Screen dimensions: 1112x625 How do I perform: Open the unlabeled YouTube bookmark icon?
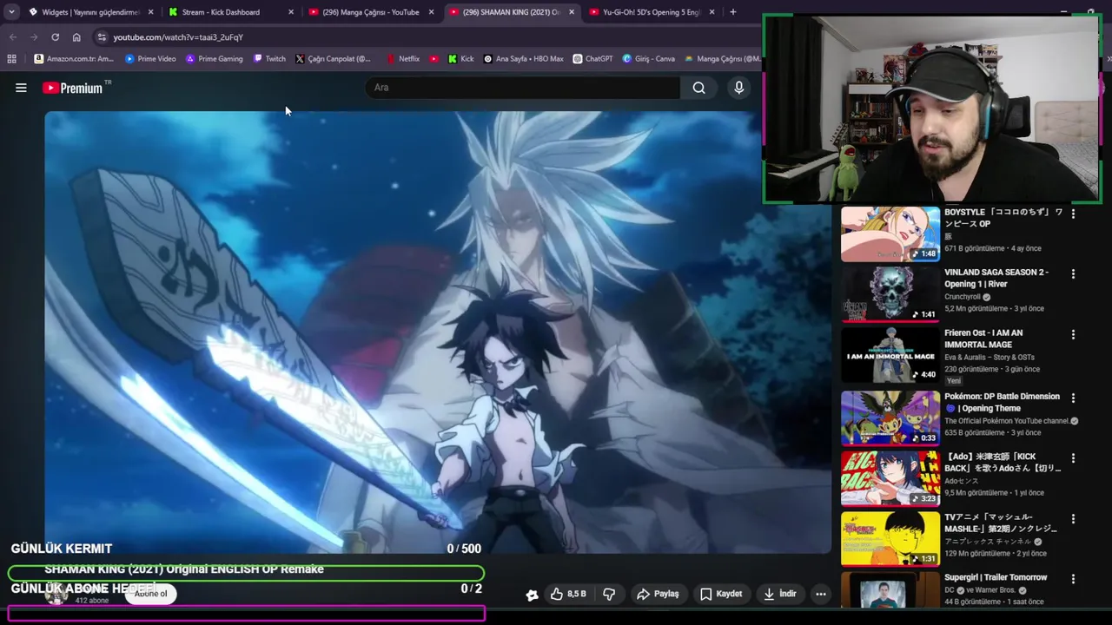click(434, 59)
